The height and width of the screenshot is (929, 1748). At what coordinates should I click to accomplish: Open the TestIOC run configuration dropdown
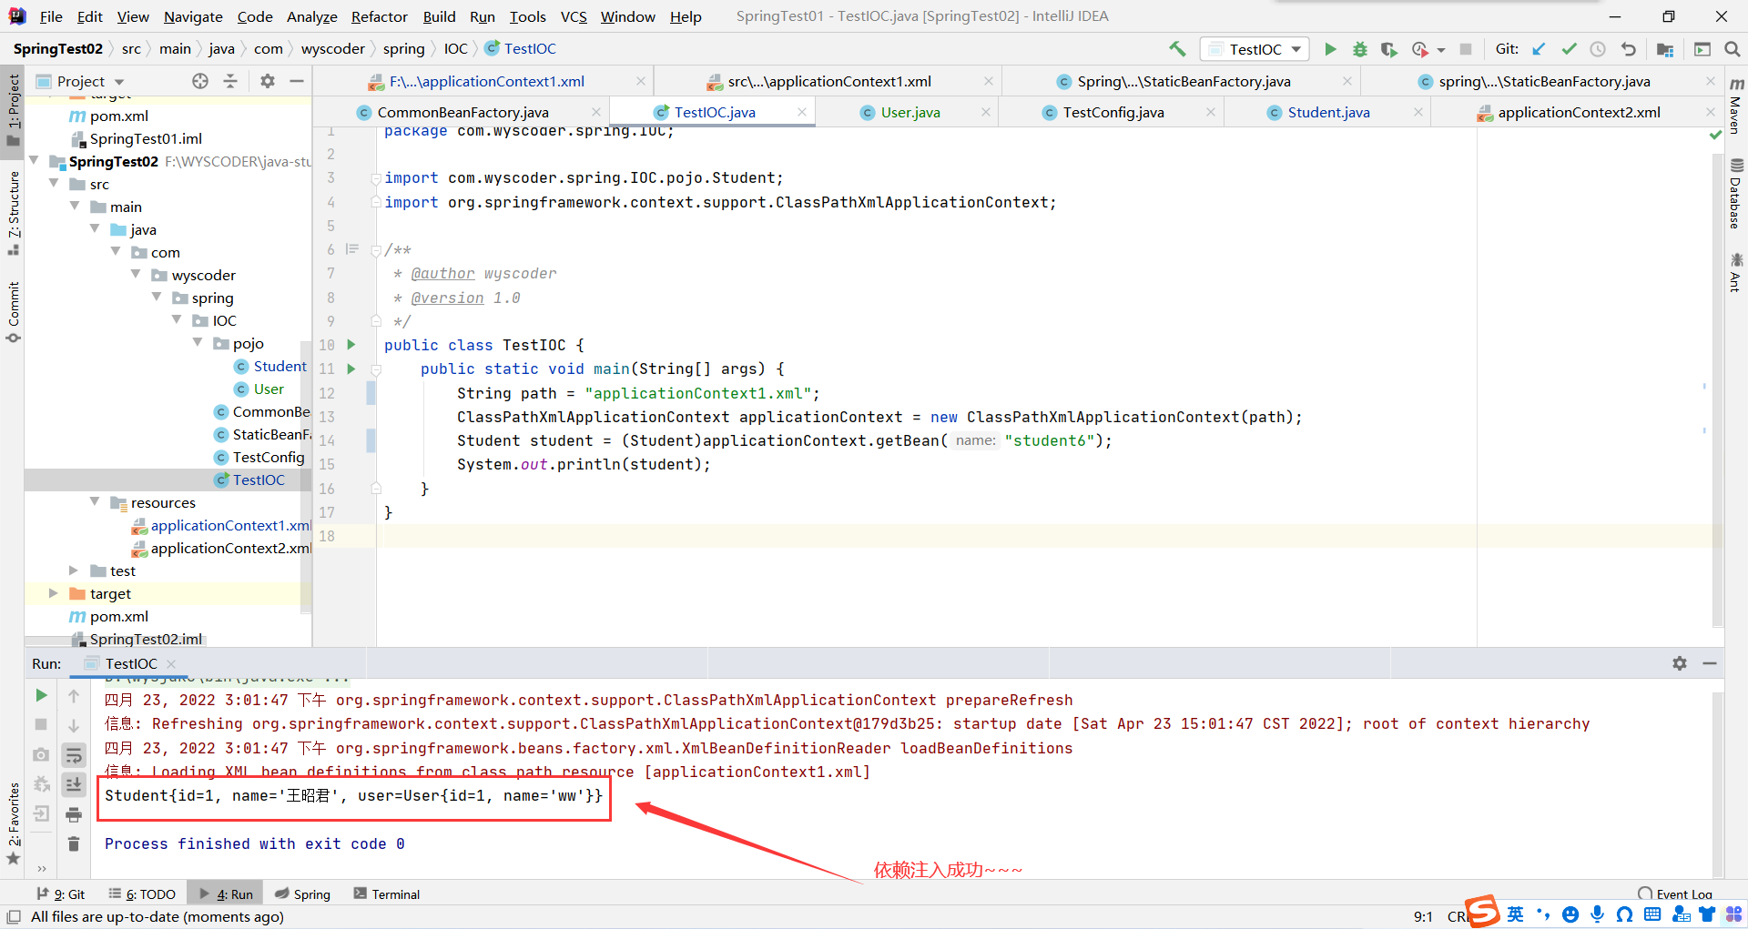tap(1255, 49)
